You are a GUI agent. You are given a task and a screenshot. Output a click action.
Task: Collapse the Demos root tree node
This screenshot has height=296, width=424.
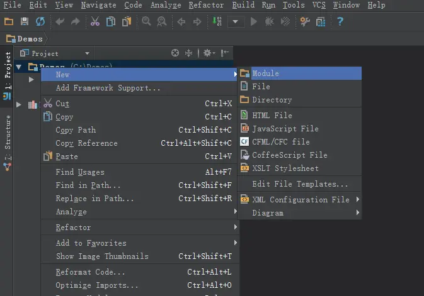[19, 67]
